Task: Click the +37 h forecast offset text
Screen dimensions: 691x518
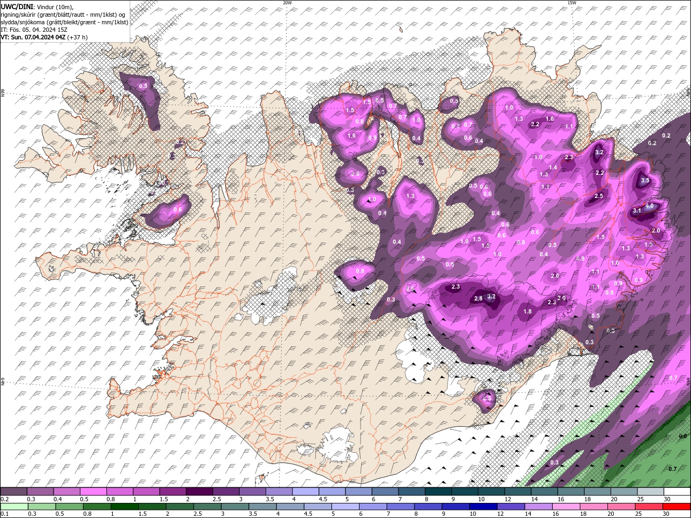Action: coord(78,37)
